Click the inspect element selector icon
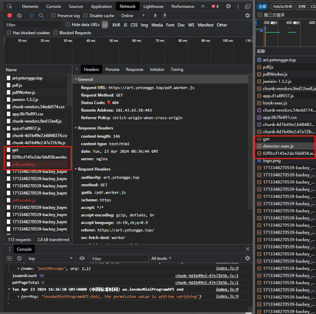Image resolution: width=316 pixels, height=314 pixels. tap(10, 7)
